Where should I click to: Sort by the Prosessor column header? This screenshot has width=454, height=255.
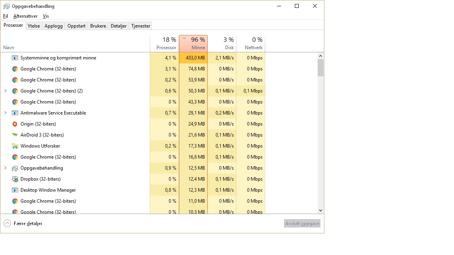pyautogui.click(x=164, y=44)
